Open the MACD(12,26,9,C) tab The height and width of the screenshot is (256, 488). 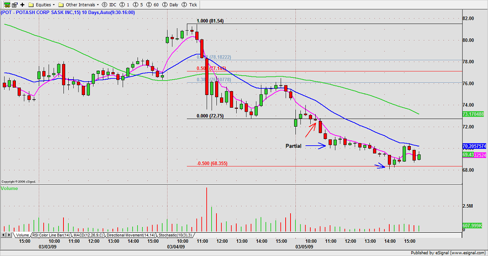click(x=89, y=235)
